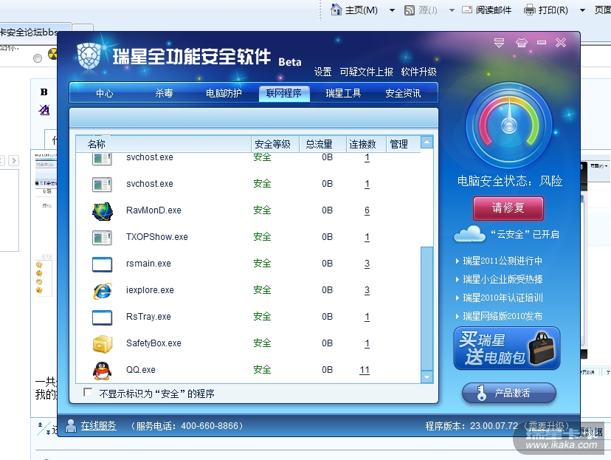This screenshot has height=460, width=611.
Task: Click the 安全 level for RsTray.exe
Action: [262, 317]
